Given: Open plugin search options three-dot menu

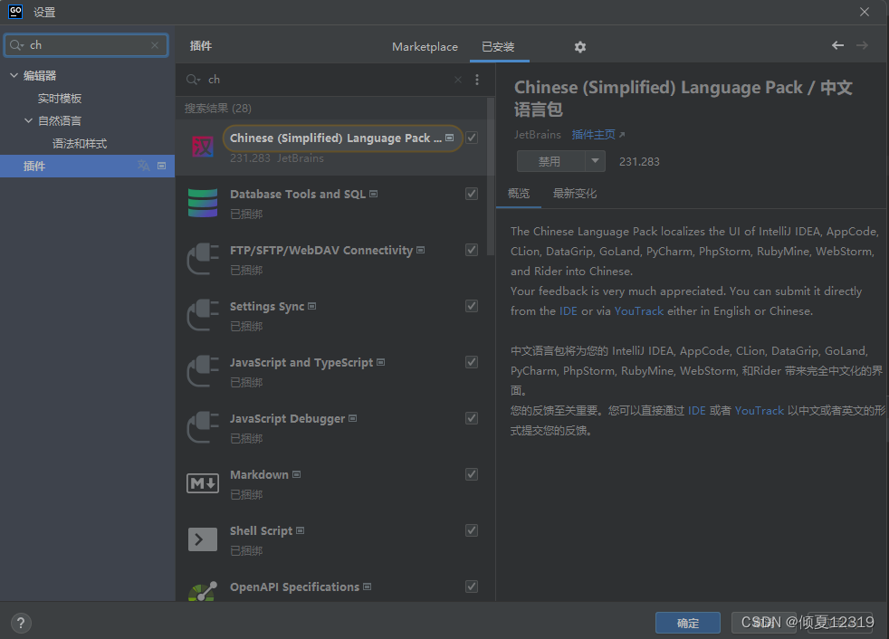Looking at the screenshot, I should coord(477,80).
